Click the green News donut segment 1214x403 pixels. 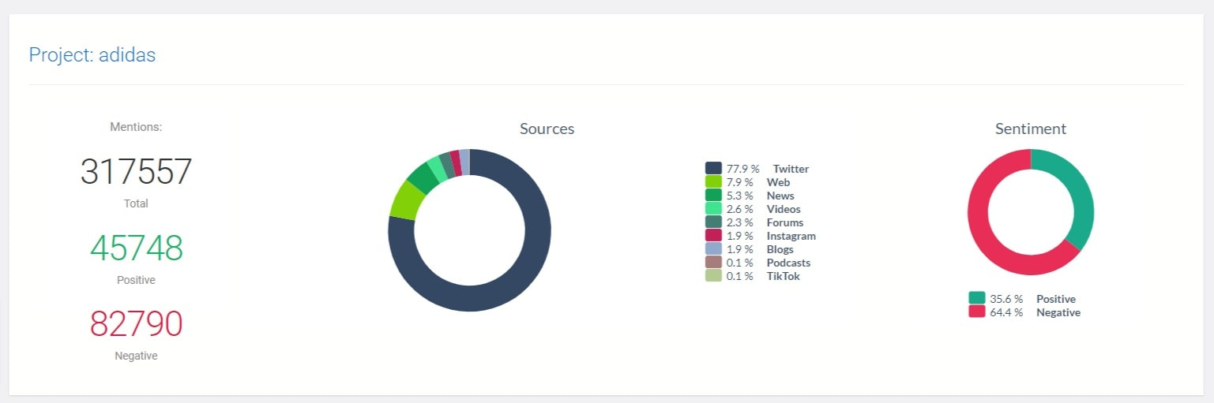(423, 177)
